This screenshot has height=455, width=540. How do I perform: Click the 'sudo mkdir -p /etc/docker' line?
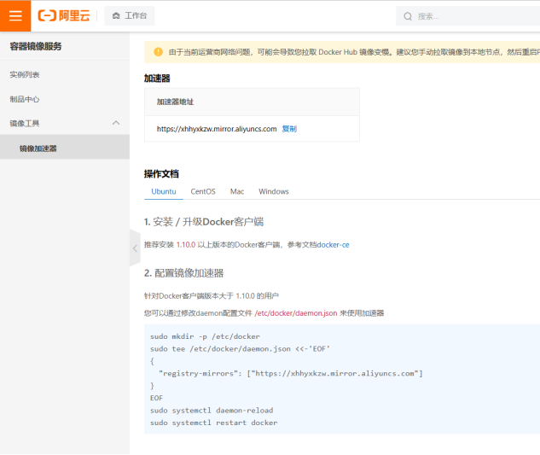(x=205, y=336)
